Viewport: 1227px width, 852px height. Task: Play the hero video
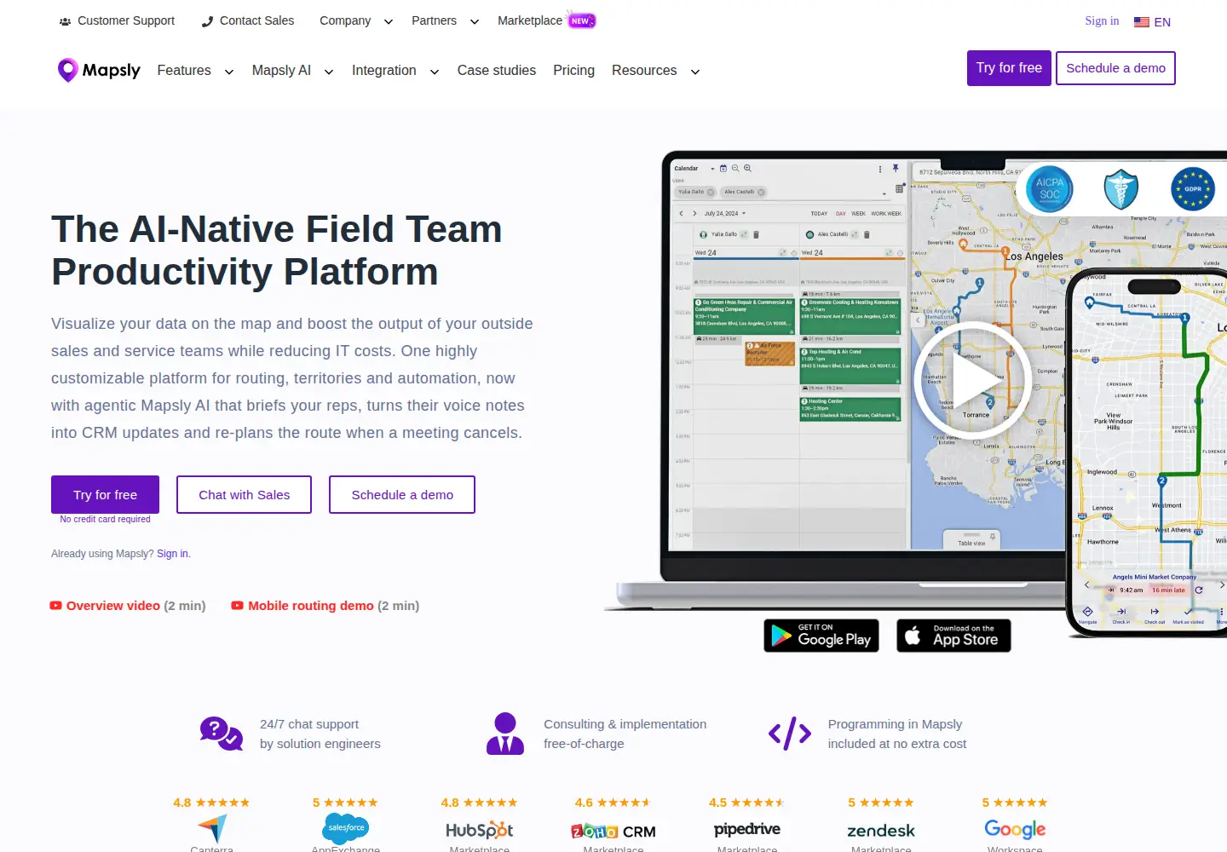tap(972, 381)
